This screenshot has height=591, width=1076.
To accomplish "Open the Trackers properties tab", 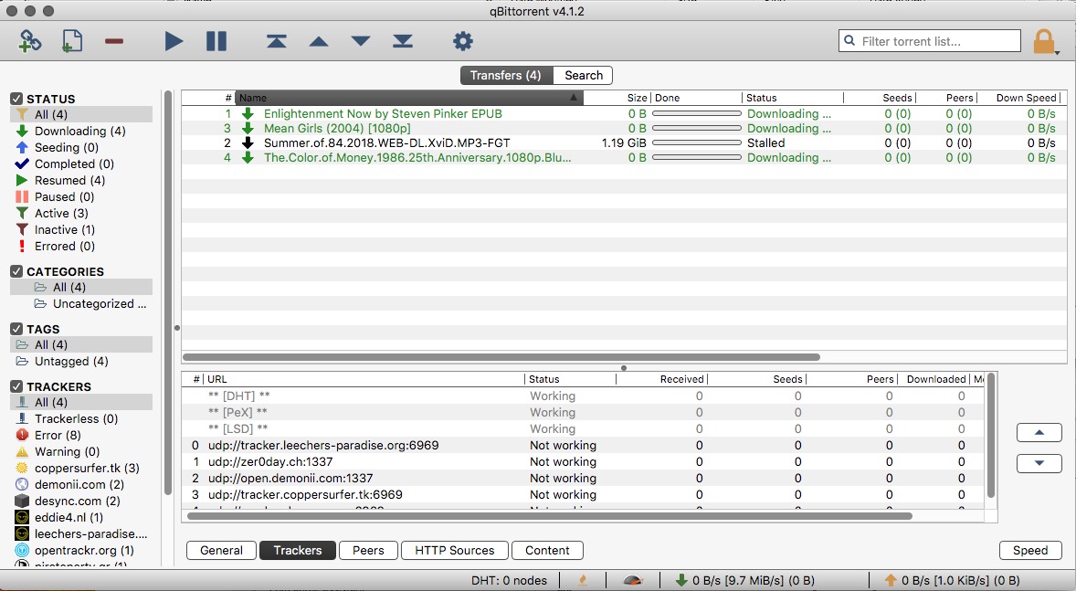I will tap(298, 551).
